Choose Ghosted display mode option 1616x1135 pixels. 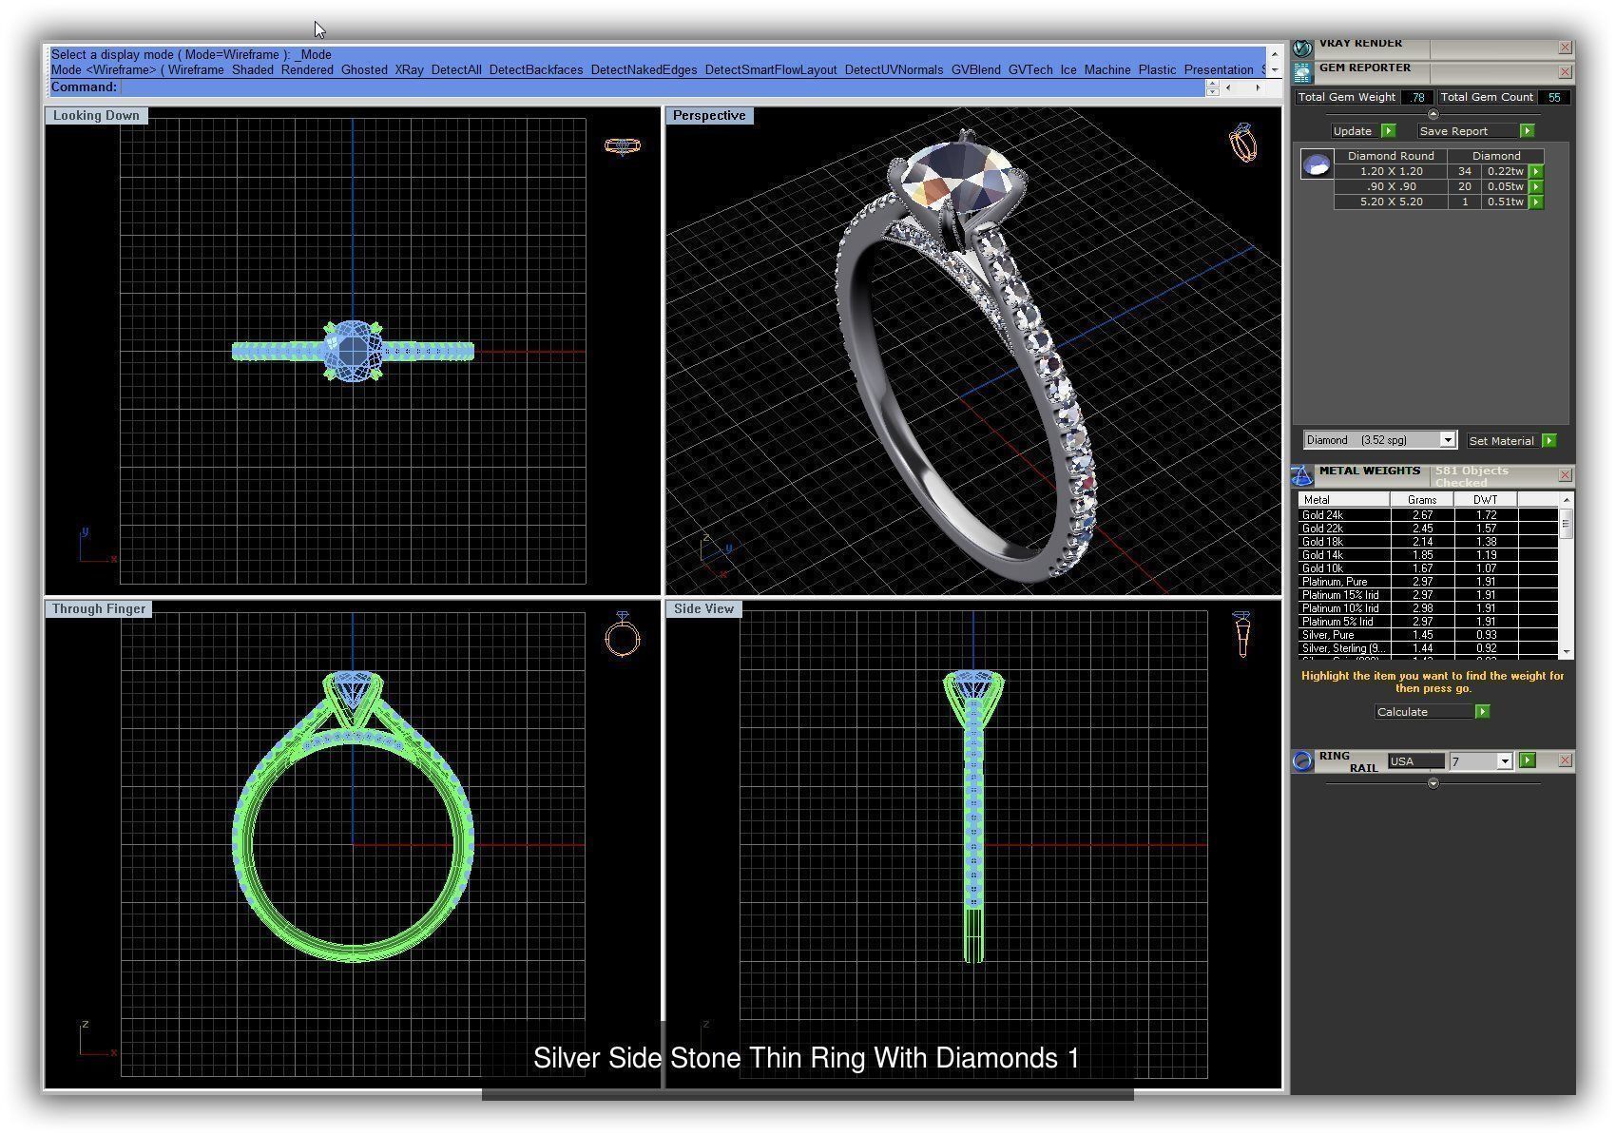coord(364,69)
